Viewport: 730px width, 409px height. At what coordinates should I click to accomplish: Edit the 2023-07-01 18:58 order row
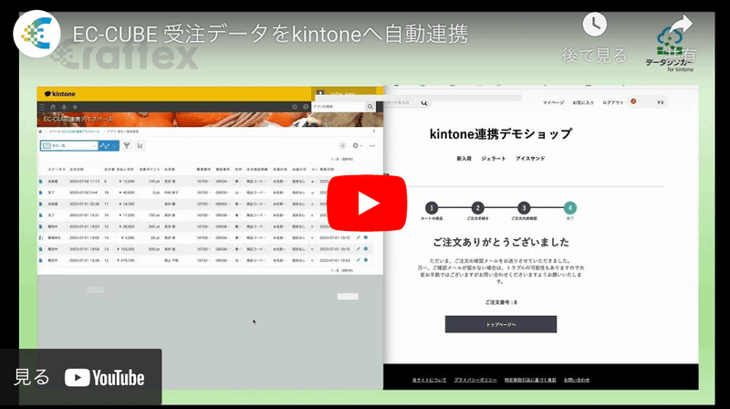pyautogui.click(x=358, y=248)
